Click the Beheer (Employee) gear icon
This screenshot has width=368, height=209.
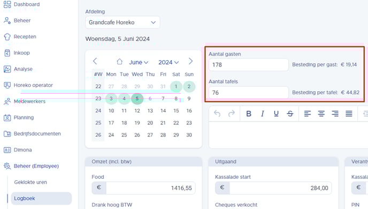7,166
